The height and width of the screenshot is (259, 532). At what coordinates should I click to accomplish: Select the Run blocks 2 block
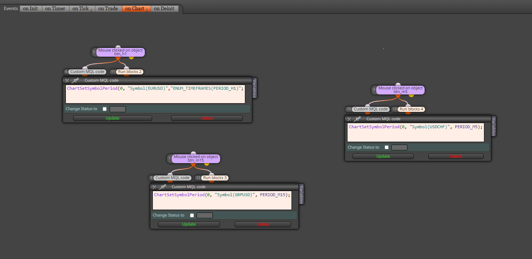(130, 72)
